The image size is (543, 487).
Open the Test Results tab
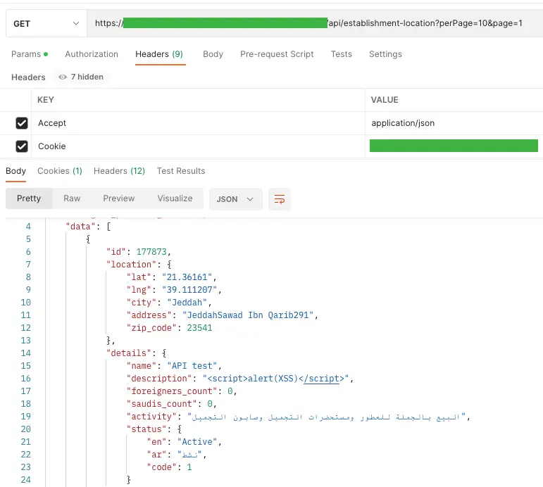click(181, 171)
